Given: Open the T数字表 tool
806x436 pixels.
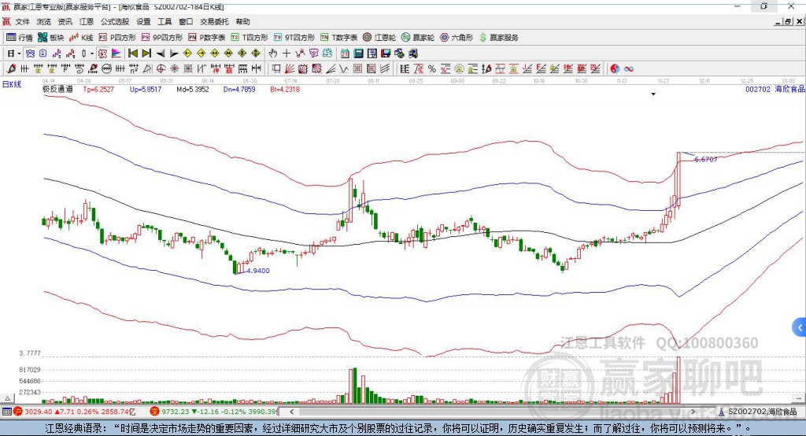Looking at the screenshot, I should (x=338, y=38).
